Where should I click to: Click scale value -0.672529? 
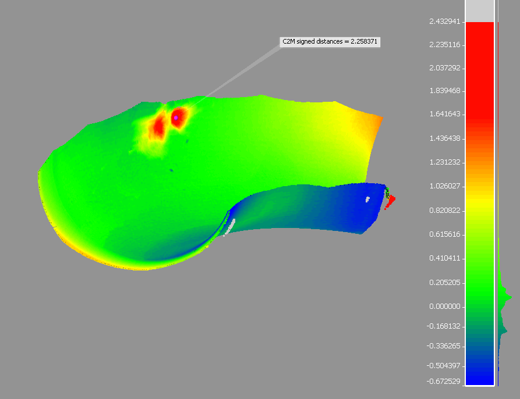click(444, 382)
